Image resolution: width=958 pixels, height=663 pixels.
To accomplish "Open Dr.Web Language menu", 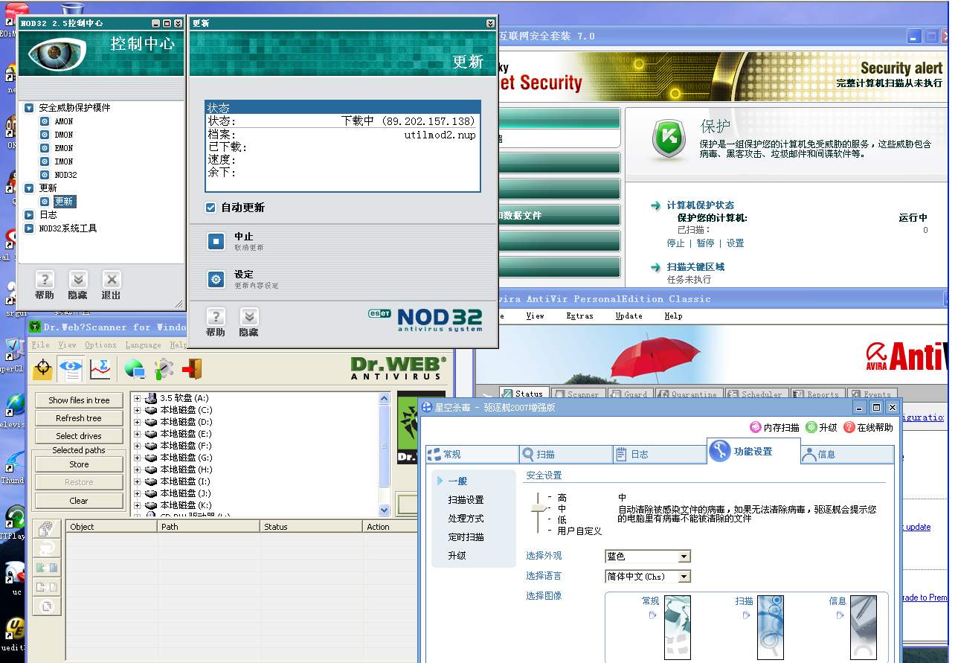I will tap(143, 345).
